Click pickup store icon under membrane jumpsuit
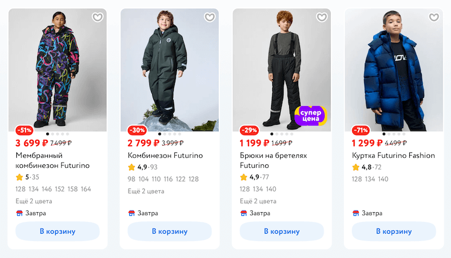This screenshot has width=451, height=258. [19, 213]
